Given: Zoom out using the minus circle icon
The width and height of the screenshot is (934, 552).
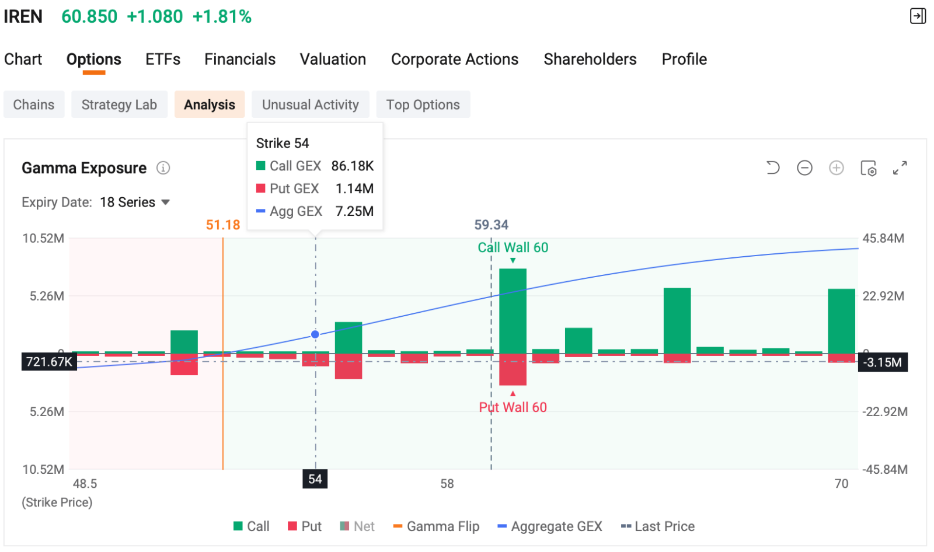Looking at the screenshot, I should (x=804, y=168).
